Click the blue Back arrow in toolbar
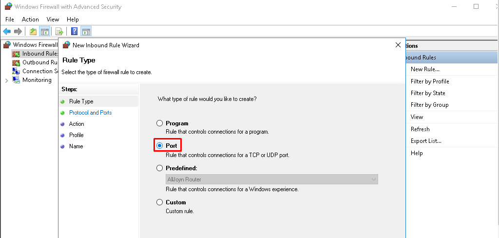Screen dimensions: 499x238 point(7,32)
